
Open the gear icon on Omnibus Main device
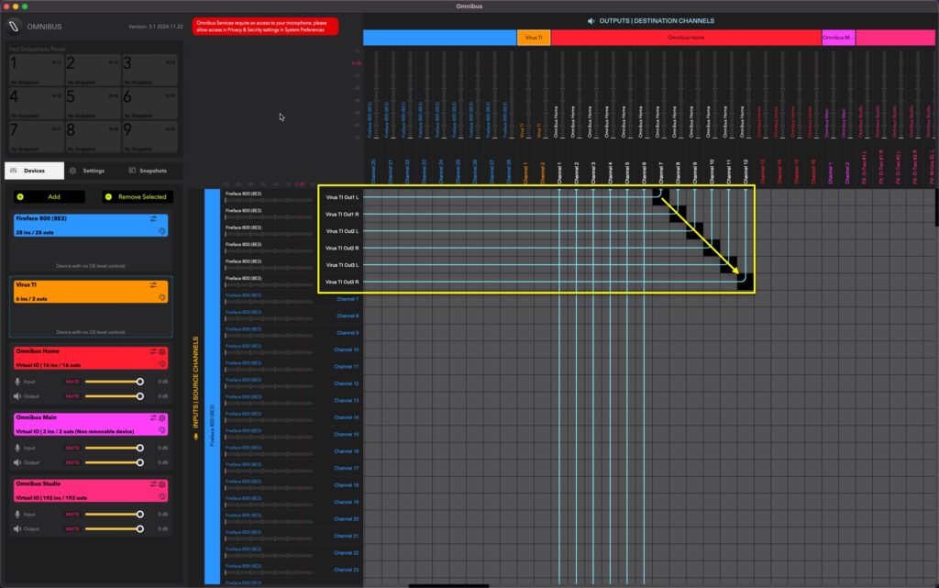coord(161,419)
